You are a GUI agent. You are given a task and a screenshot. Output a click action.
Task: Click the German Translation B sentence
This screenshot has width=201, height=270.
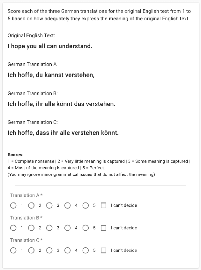[61, 104]
